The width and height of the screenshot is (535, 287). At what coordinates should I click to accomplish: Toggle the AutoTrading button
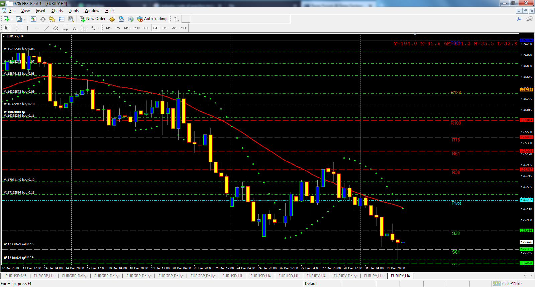[152, 19]
